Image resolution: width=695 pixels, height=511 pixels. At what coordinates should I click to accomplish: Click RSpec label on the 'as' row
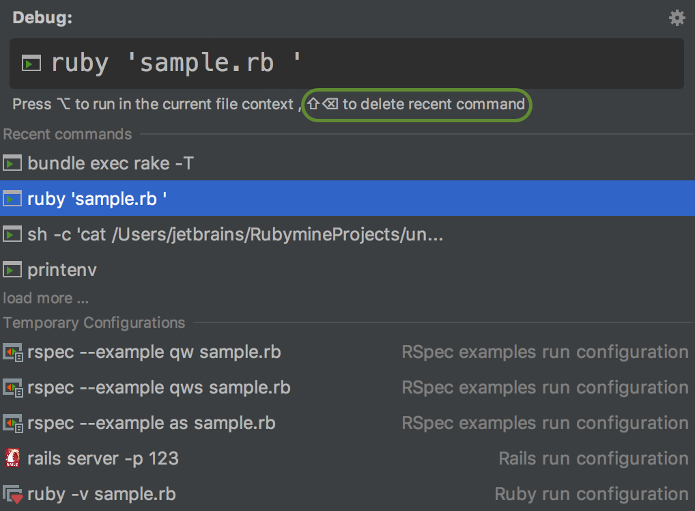coord(545,423)
